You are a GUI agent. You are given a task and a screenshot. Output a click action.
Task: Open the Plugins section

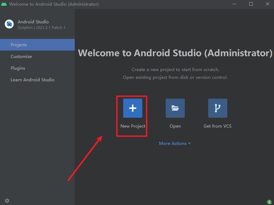[18, 68]
